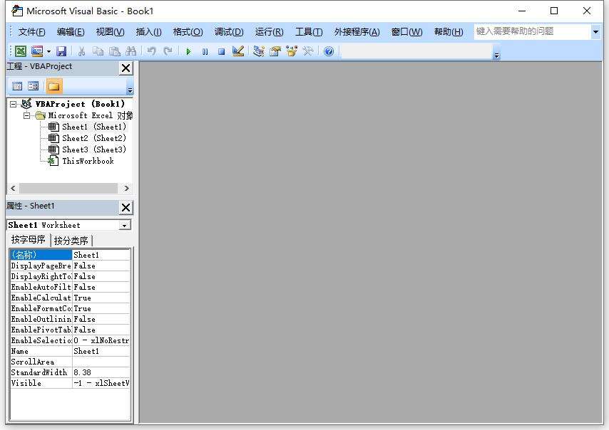Viewport: 609px width, 430px height.
Task: Open the 帮助(H) menu
Action: 449,32
